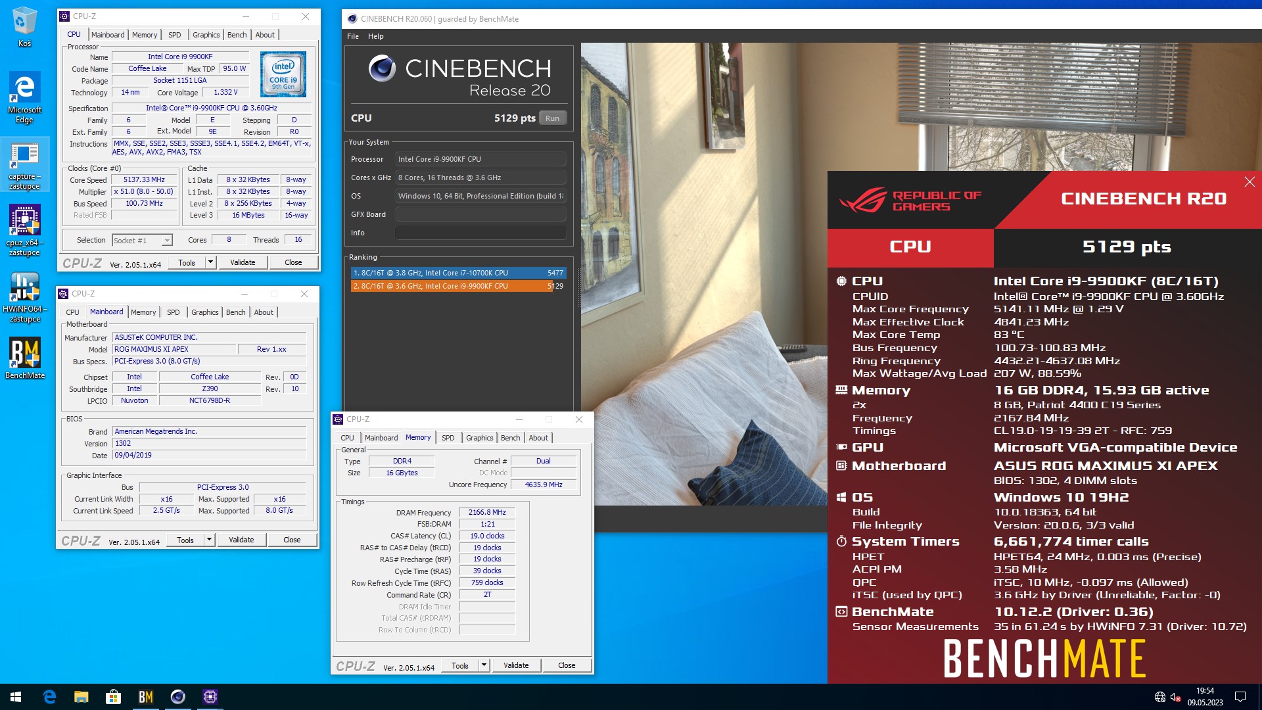
Task: Click the Republic of Gamers logo
Action: 910,201
